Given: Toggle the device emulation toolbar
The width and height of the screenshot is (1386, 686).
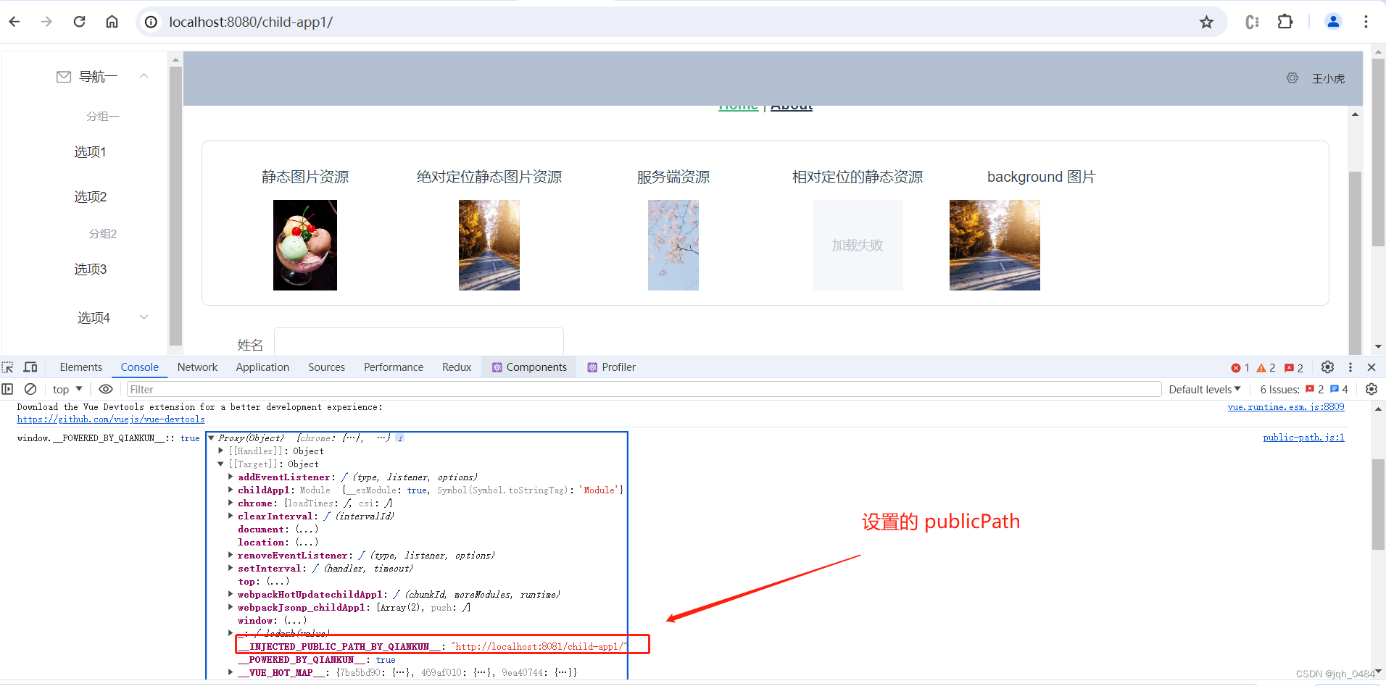Looking at the screenshot, I should (x=30, y=367).
